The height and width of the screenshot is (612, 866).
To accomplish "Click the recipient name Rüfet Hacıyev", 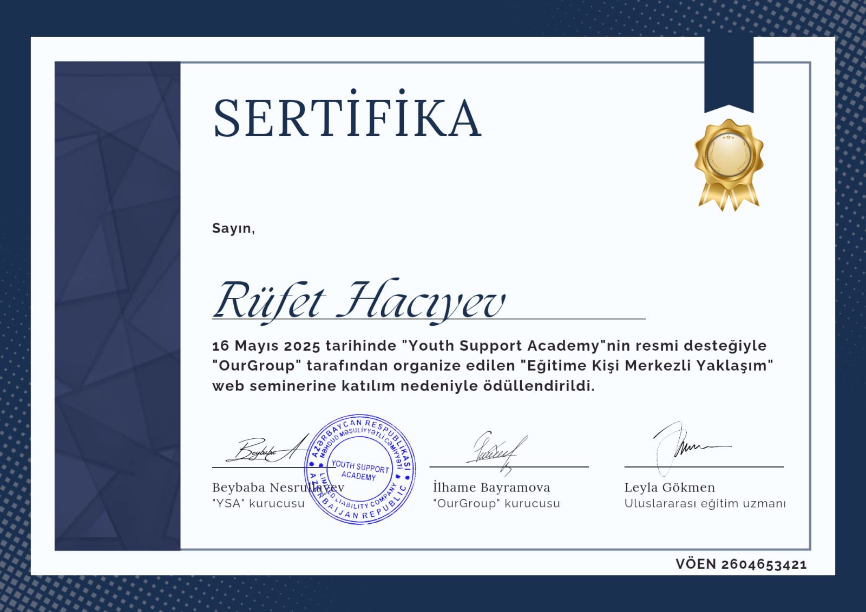I will coord(359,301).
